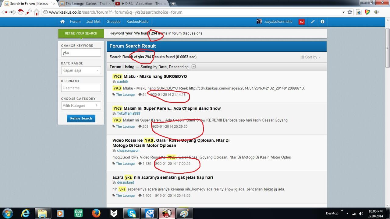The image size is (390, 219).
Task: Click the taskbar clock showing 10:06 PM
Action: point(375,213)
